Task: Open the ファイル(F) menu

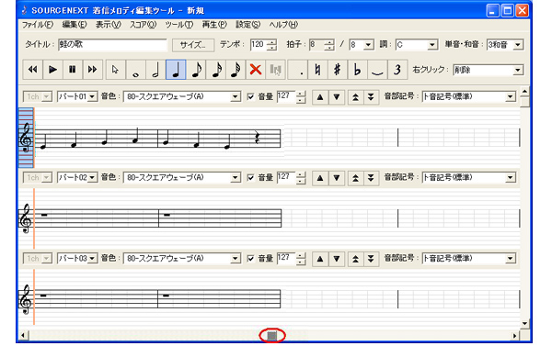Action: click(38, 25)
